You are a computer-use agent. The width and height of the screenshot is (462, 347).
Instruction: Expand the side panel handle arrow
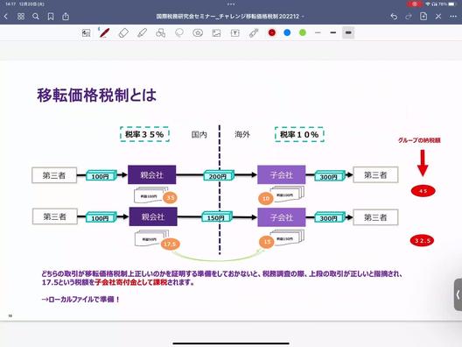pyautogui.click(x=458, y=294)
